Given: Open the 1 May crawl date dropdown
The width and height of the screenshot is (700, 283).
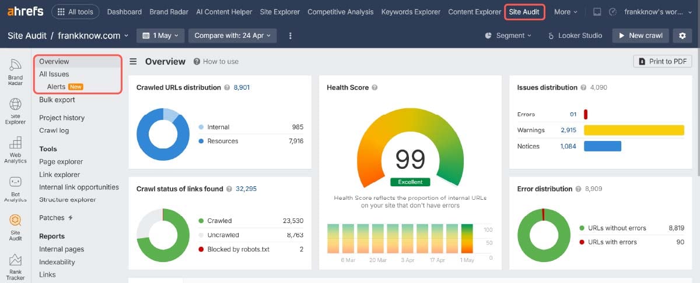Looking at the screenshot, I should click(x=160, y=36).
